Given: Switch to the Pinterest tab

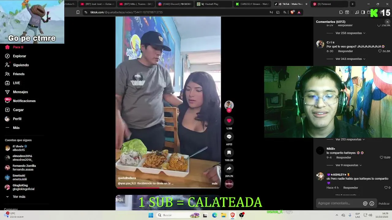Looking at the screenshot, I should click(329, 4).
